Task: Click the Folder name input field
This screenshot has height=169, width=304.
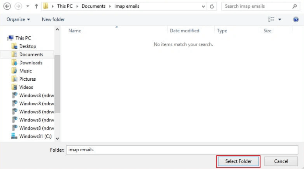Action: coord(182,150)
